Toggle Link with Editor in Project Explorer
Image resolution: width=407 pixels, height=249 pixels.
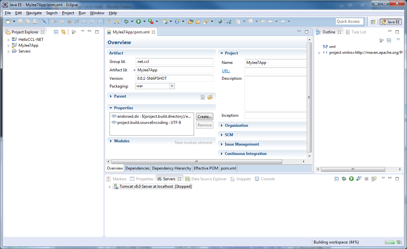click(x=63, y=32)
